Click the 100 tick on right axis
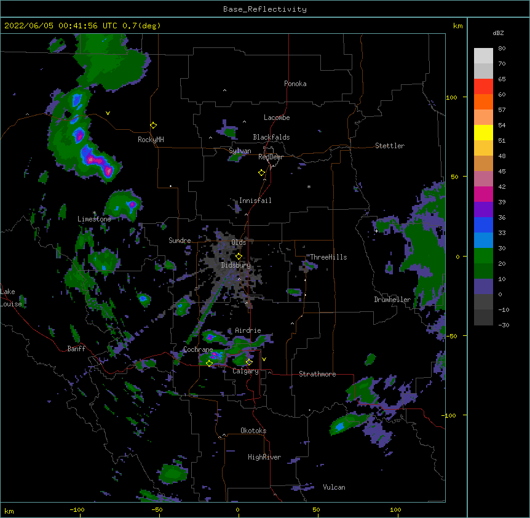Screen dimensions: 530x518 pos(451,97)
